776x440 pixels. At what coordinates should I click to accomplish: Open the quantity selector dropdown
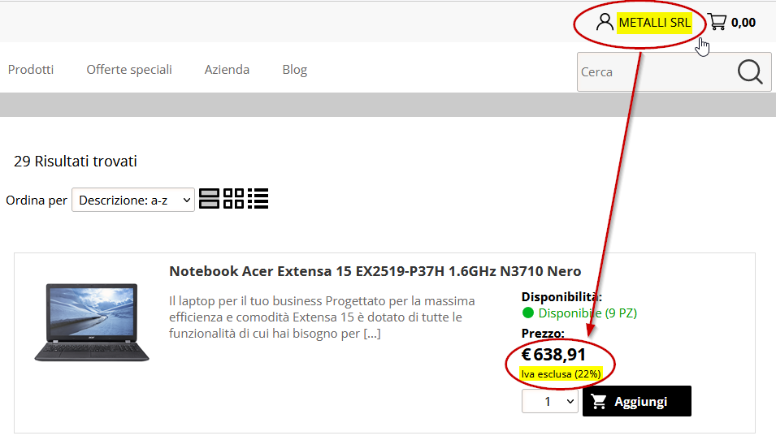point(550,401)
